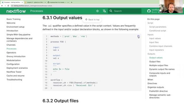Image resolution: width=184 pixels, height=103 pixels.
Task: Jump to Manage semantic sub-directories
Action: click(160, 96)
